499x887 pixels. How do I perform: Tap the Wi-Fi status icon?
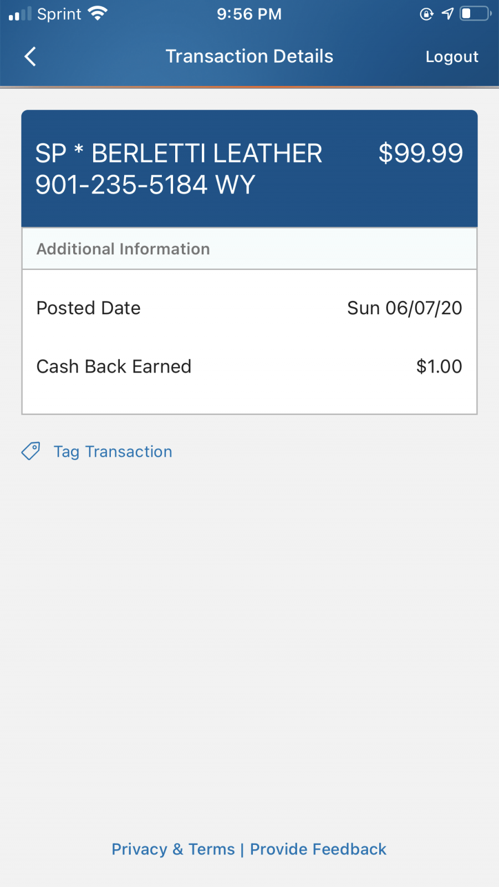pos(98,14)
